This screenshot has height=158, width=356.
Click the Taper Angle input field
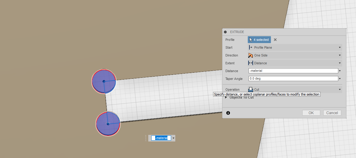[x=293, y=78]
